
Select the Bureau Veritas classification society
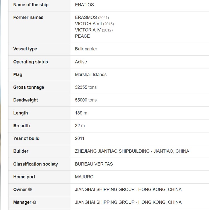[x=94, y=164]
